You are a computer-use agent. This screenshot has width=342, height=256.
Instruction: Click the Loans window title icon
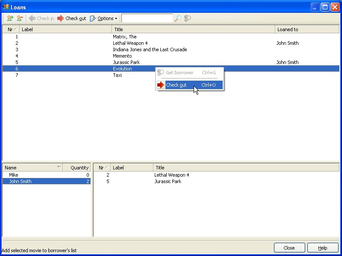(6, 7)
